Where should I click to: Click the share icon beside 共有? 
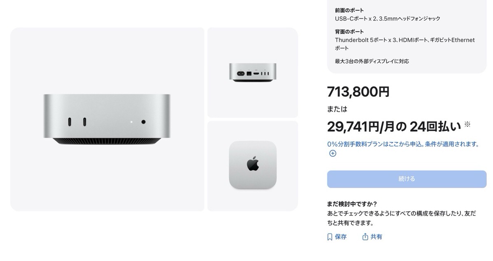pos(365,236)
